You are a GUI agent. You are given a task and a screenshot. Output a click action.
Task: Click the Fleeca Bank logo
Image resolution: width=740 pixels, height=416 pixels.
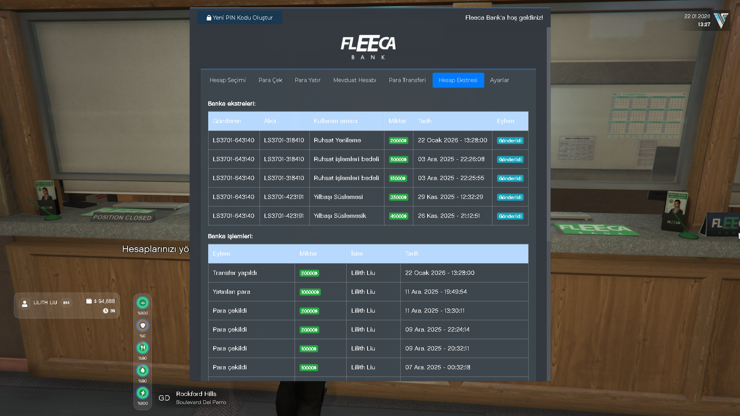(368, 48)
